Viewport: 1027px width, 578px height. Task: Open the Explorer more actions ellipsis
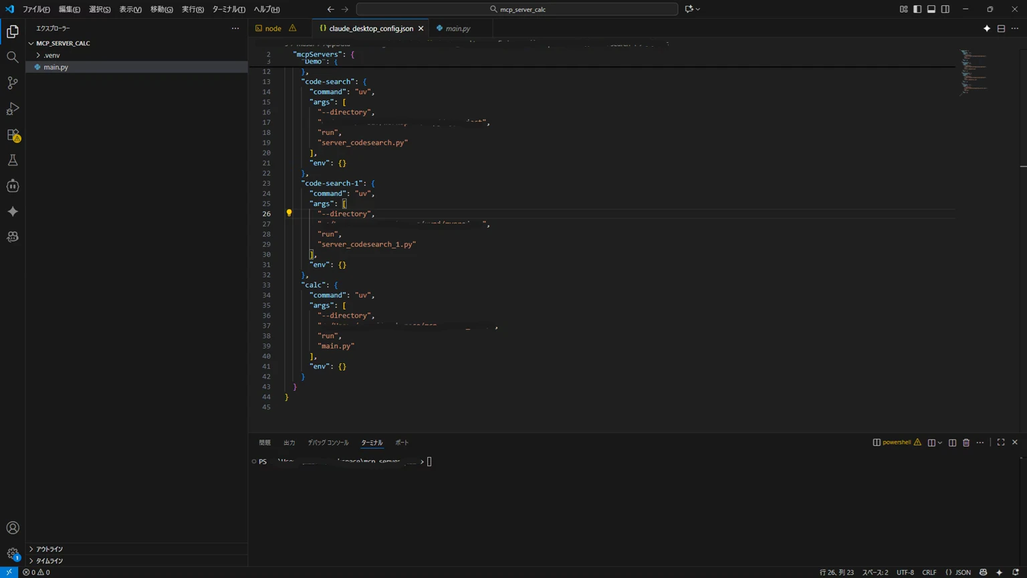pyautogui.click(x=235, y=29)
